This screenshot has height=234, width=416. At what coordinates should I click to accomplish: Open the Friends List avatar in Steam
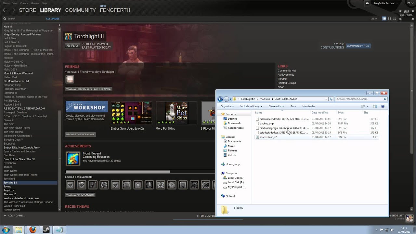click(409, 218)
